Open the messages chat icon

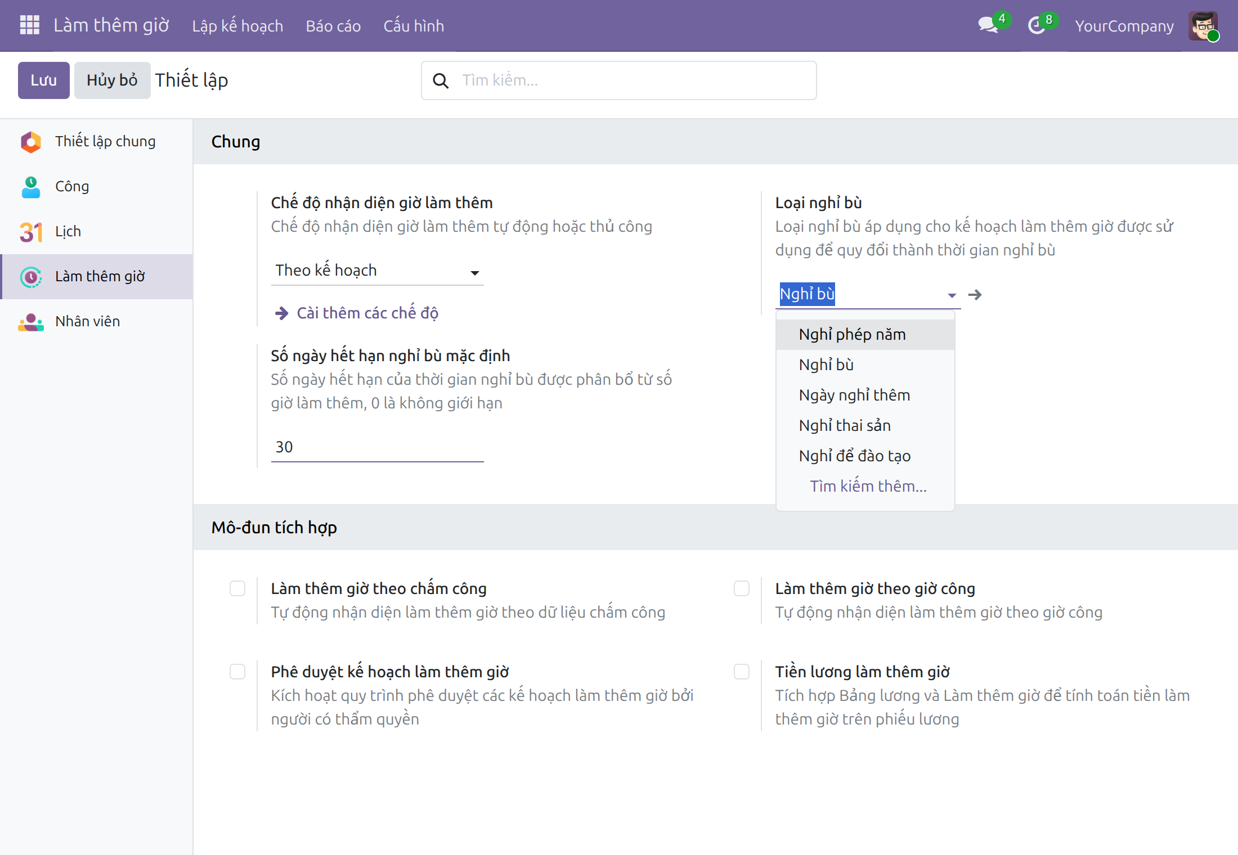pos(988,25)
